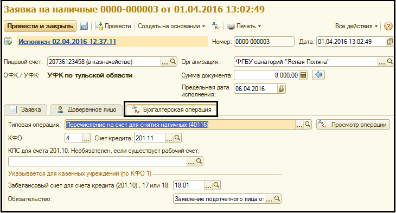The image size is (396, 213).
Task: Expand Создать на основании dropdown
Action: 172,26
